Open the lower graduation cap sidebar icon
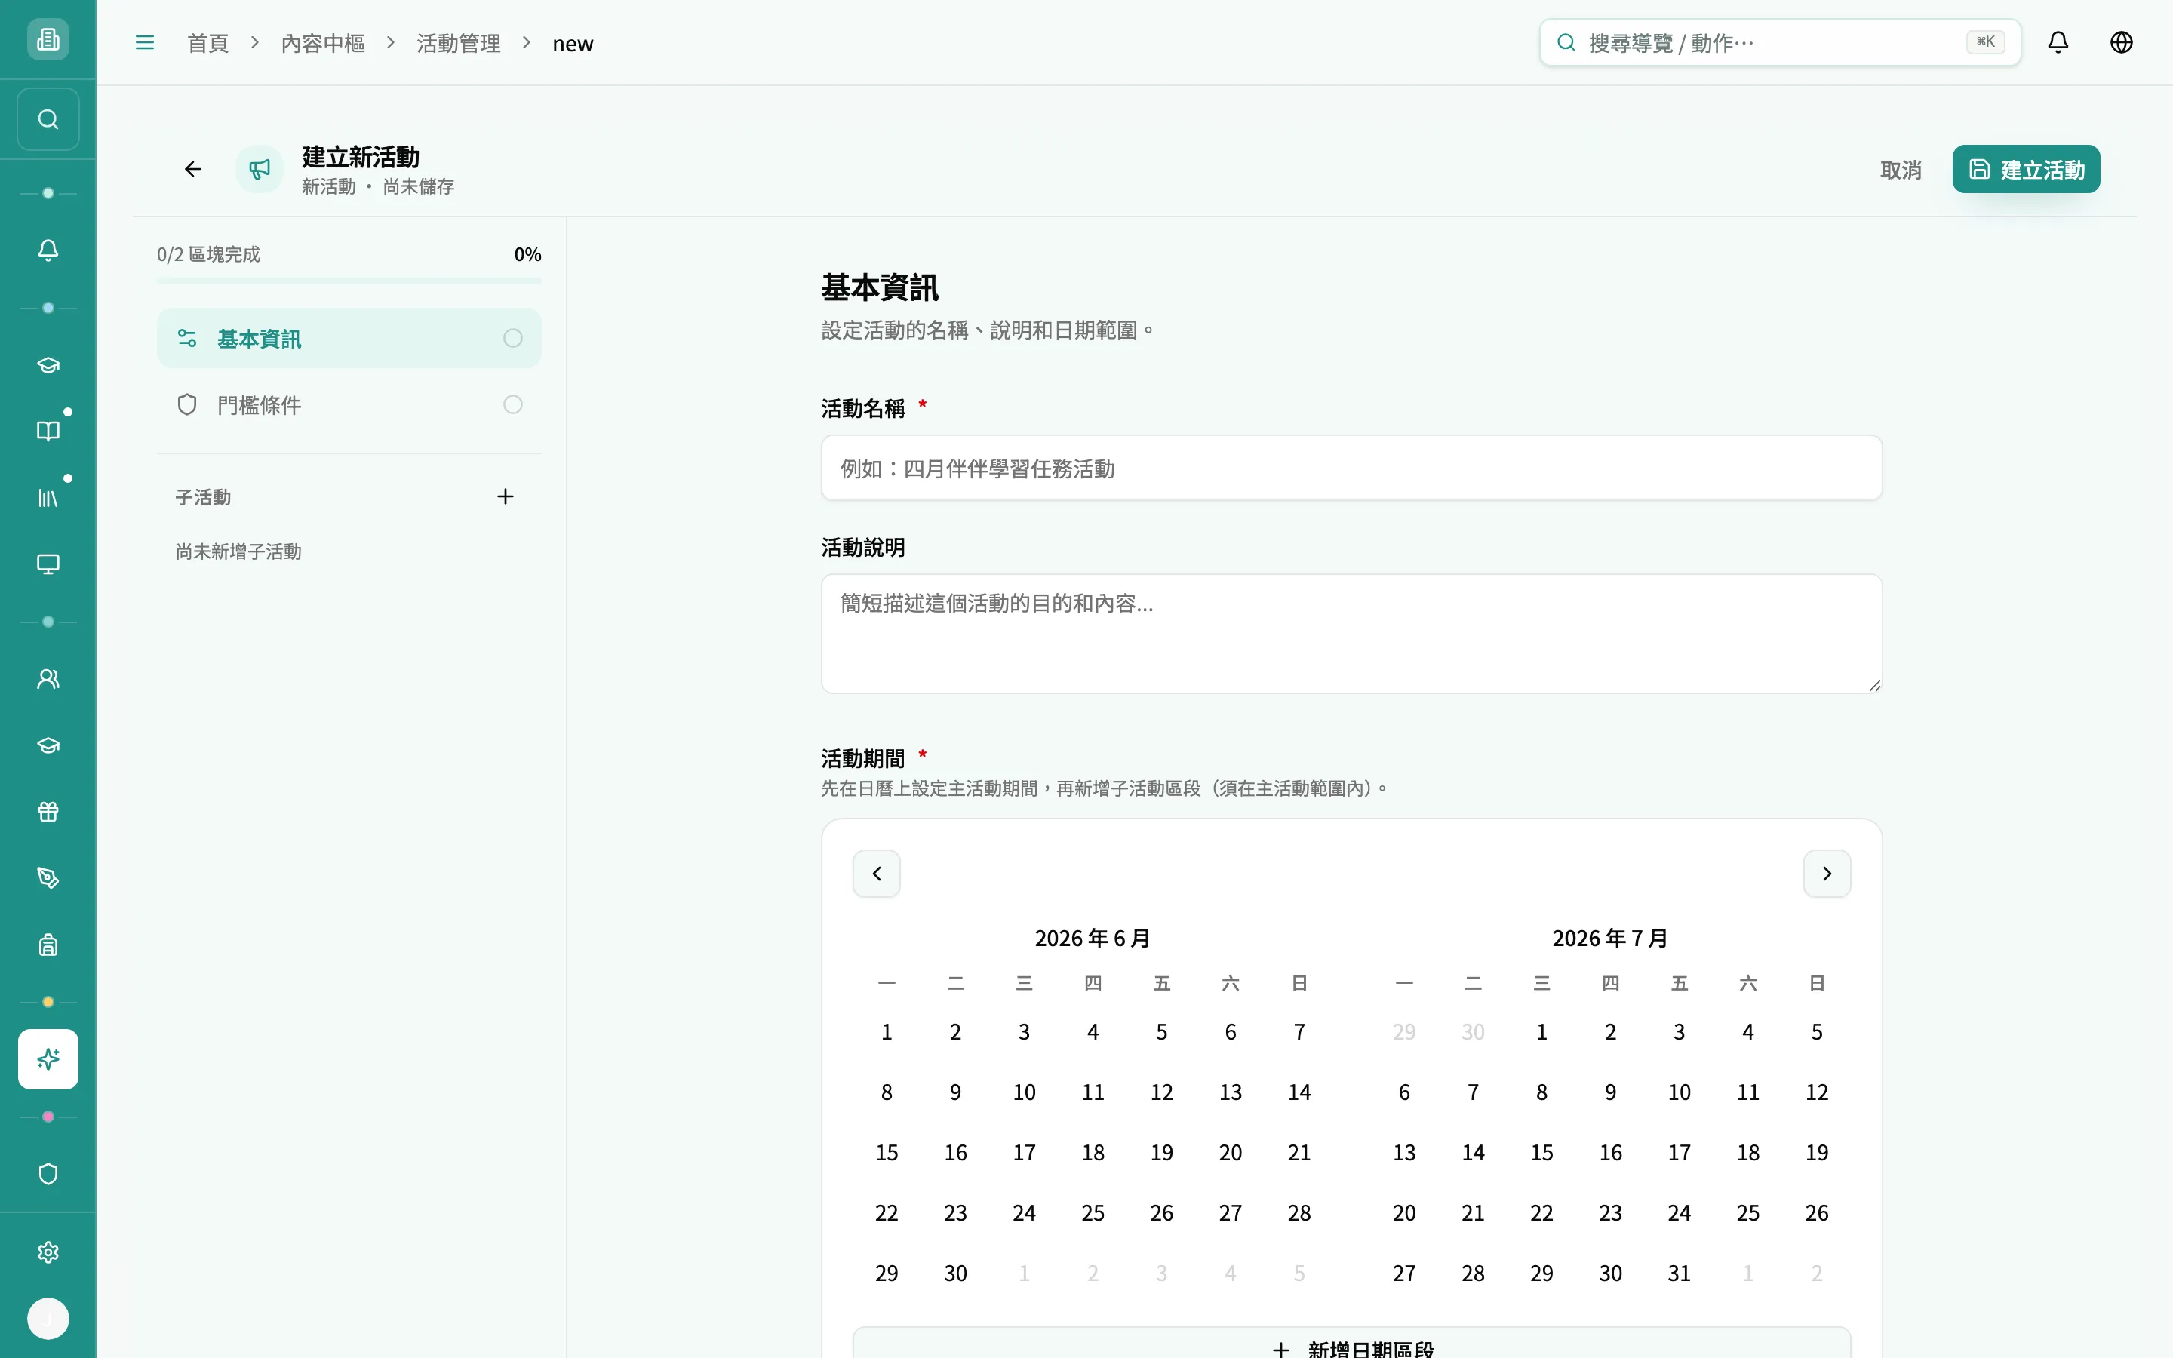 coord(48,745)
